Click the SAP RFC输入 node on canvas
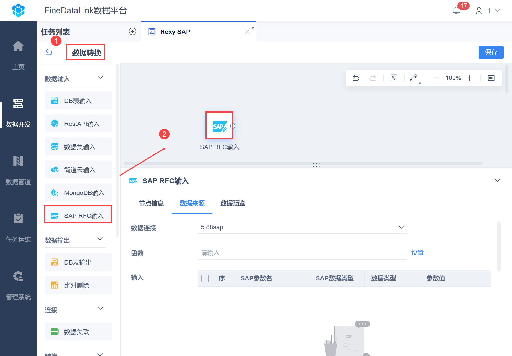The width and height of the screenshot is (512, 356). click(x=219, y=126)
